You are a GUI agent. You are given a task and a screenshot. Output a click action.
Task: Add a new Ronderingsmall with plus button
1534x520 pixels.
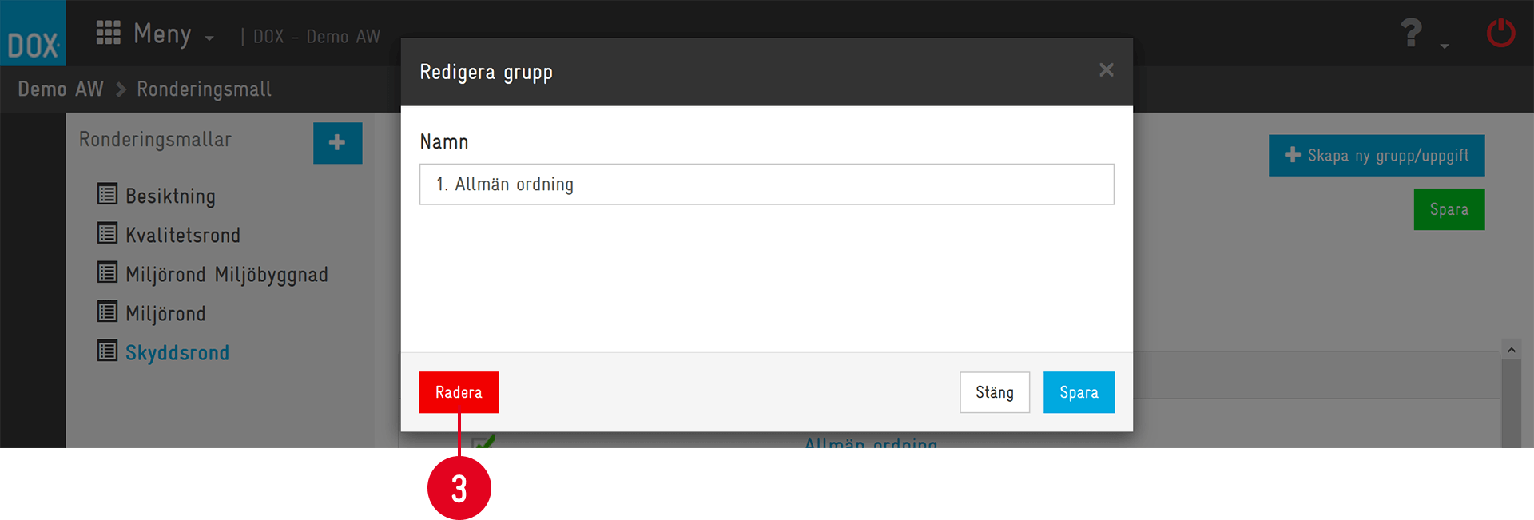click(x=337, y=143)
